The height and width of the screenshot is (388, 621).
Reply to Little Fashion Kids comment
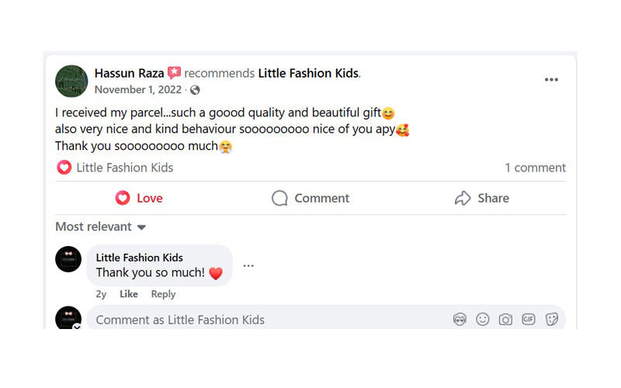point(163,294)
